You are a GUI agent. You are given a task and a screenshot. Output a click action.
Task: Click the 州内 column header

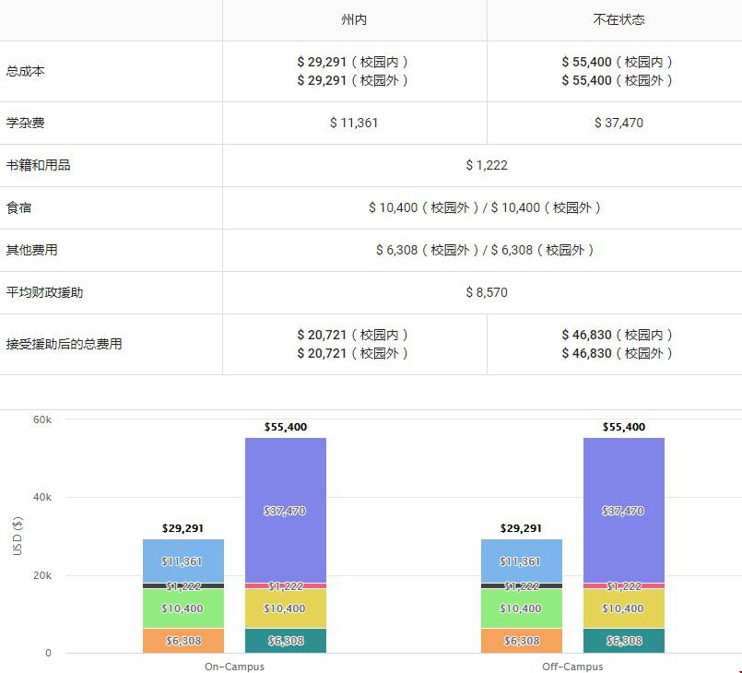354,20
